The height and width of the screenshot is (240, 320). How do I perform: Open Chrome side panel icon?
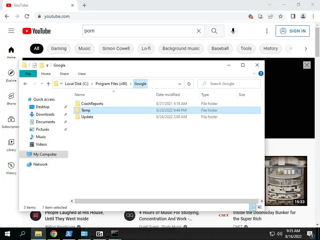(x=293, y=16)
